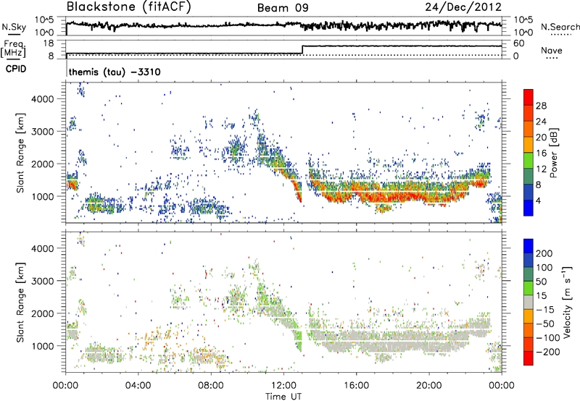This screenshot has width=580, height=401.
Task: Click the 4000 tick in the power panel
Action: point(42,99)
